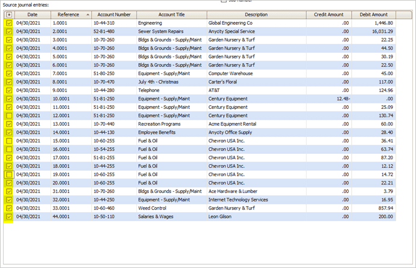The height and width of the screenshot is (268, 416).
Task: Uncheck the Sewer System Repairs row checkbox
Action: (9, 31)
